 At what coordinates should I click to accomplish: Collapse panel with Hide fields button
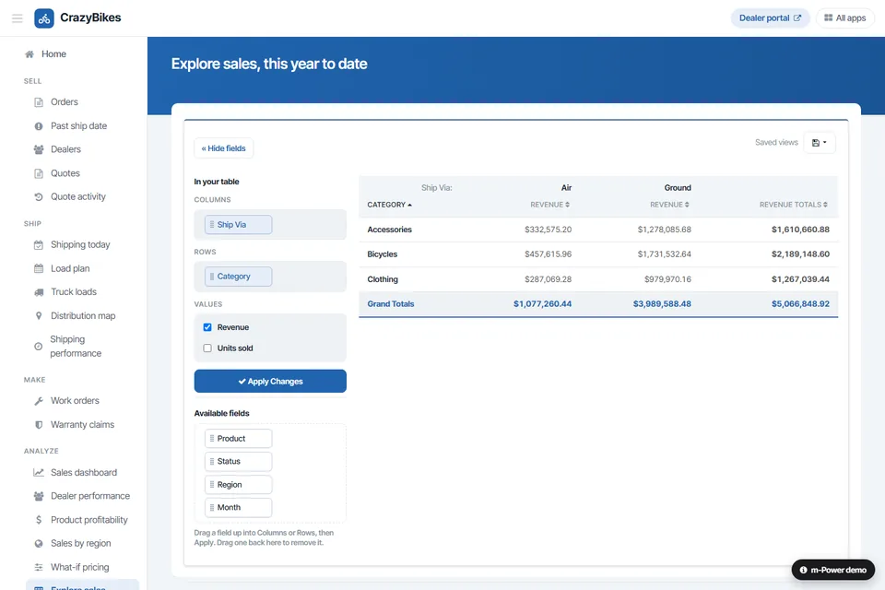pyautogui.click(x=223, y=148)
